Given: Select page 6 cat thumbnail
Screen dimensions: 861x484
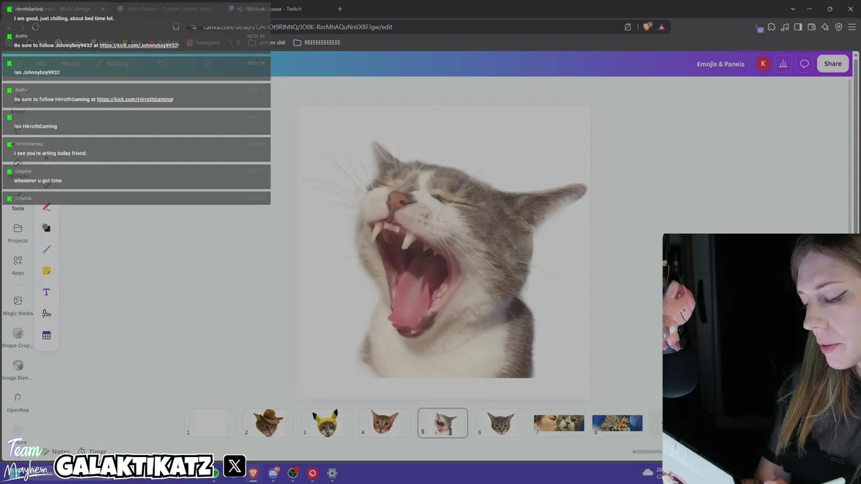Looking at the screenshot, I should click(500, 423).
